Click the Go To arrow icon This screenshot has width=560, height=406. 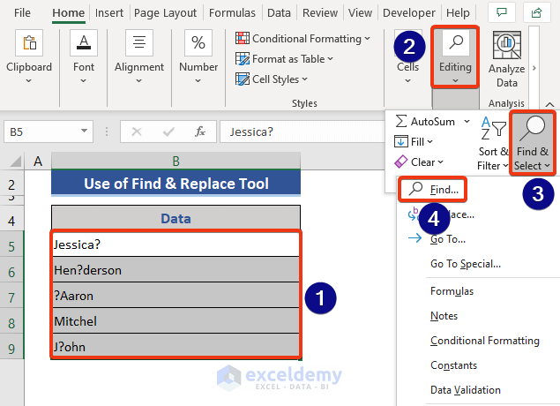coord(414,238)
